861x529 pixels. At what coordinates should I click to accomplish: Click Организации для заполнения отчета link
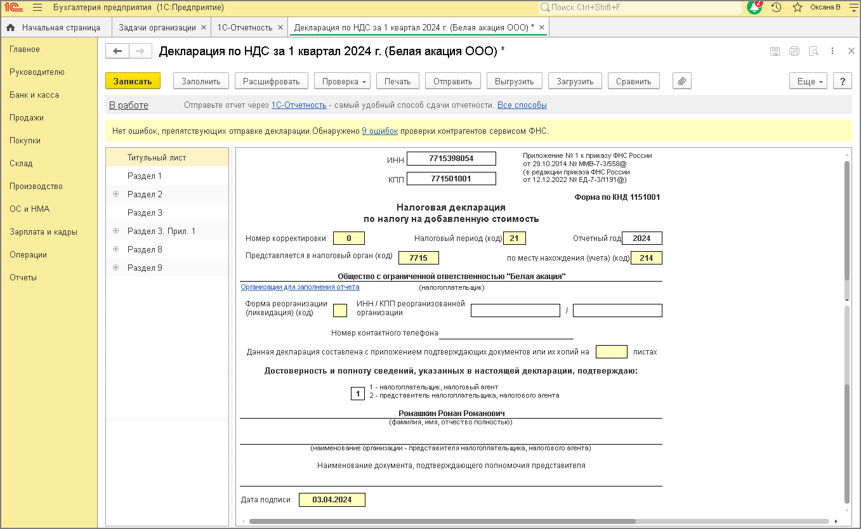[x=300, y=287]
